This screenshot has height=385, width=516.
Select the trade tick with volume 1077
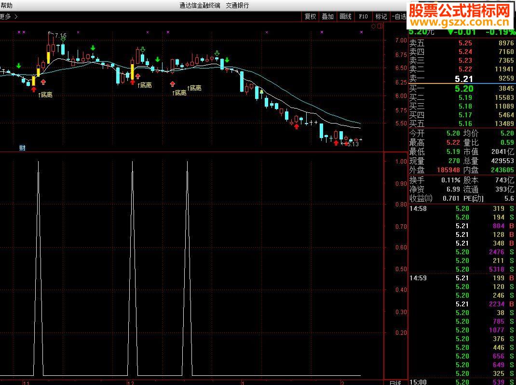462,330
